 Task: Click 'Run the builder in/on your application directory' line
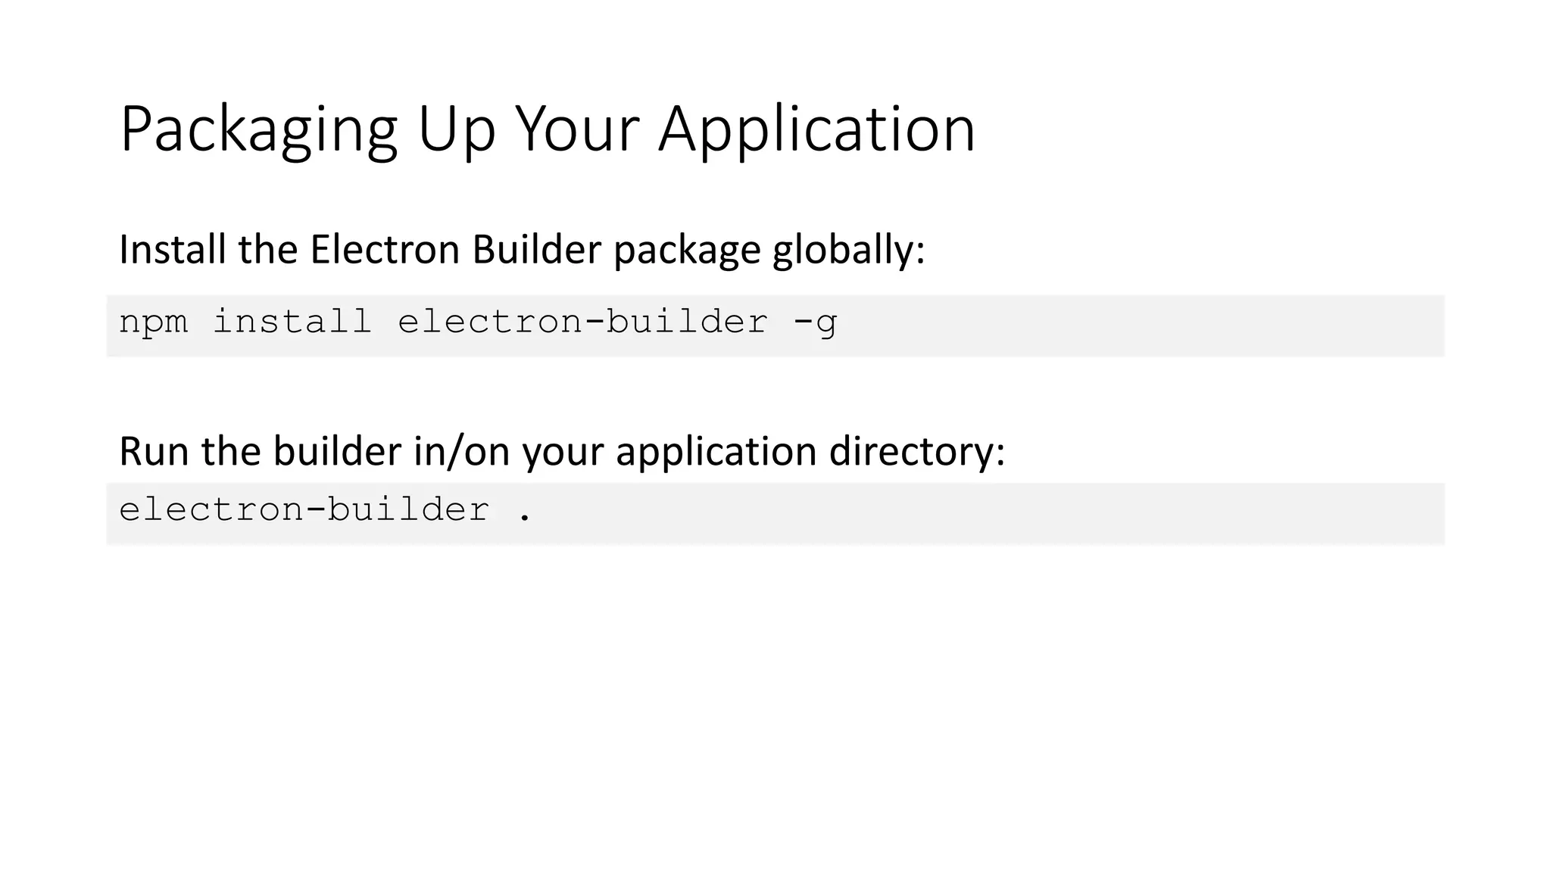pos(561,452)
